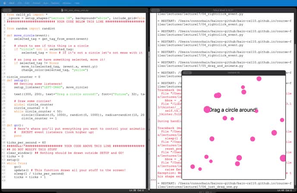The height and width of the screenshot is (193, 297).
Task: Open the Options menu
Action: tap(55, 3)
